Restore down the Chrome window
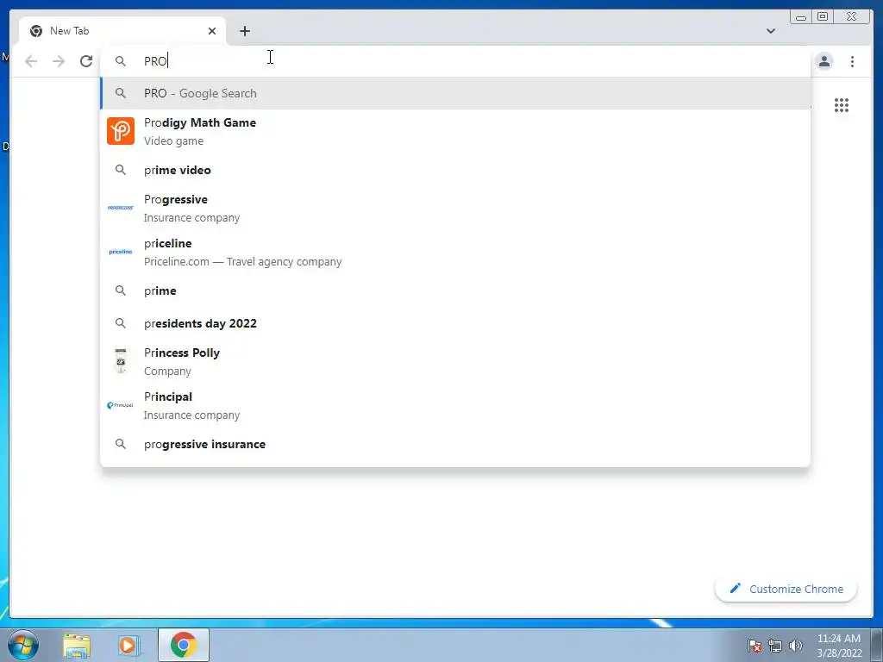 (x=823, y=16)
